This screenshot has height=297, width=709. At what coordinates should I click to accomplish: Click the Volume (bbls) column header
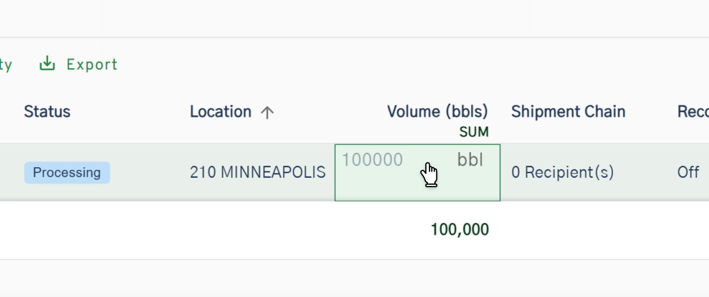click(438, 112)
